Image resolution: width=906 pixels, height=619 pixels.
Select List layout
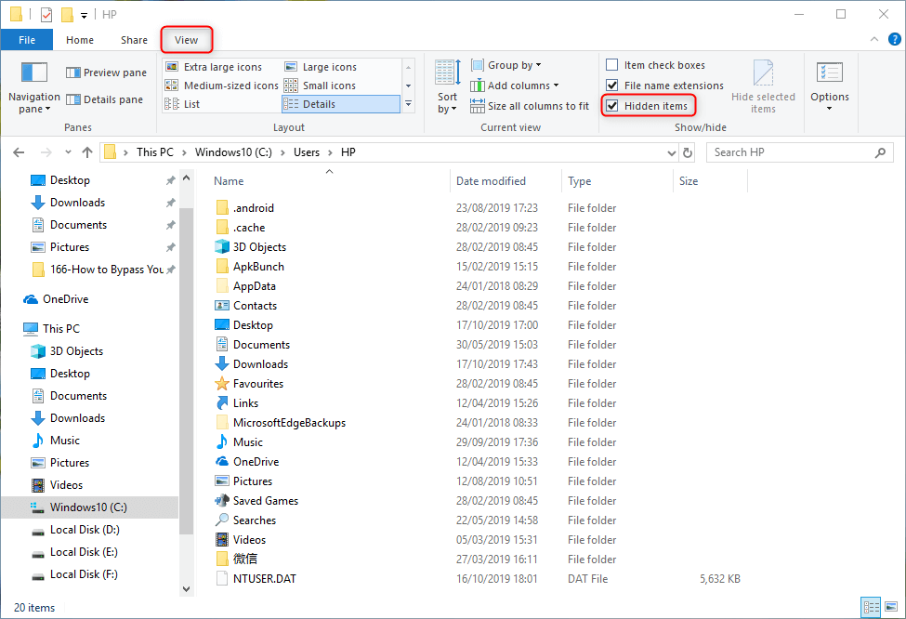182,104
